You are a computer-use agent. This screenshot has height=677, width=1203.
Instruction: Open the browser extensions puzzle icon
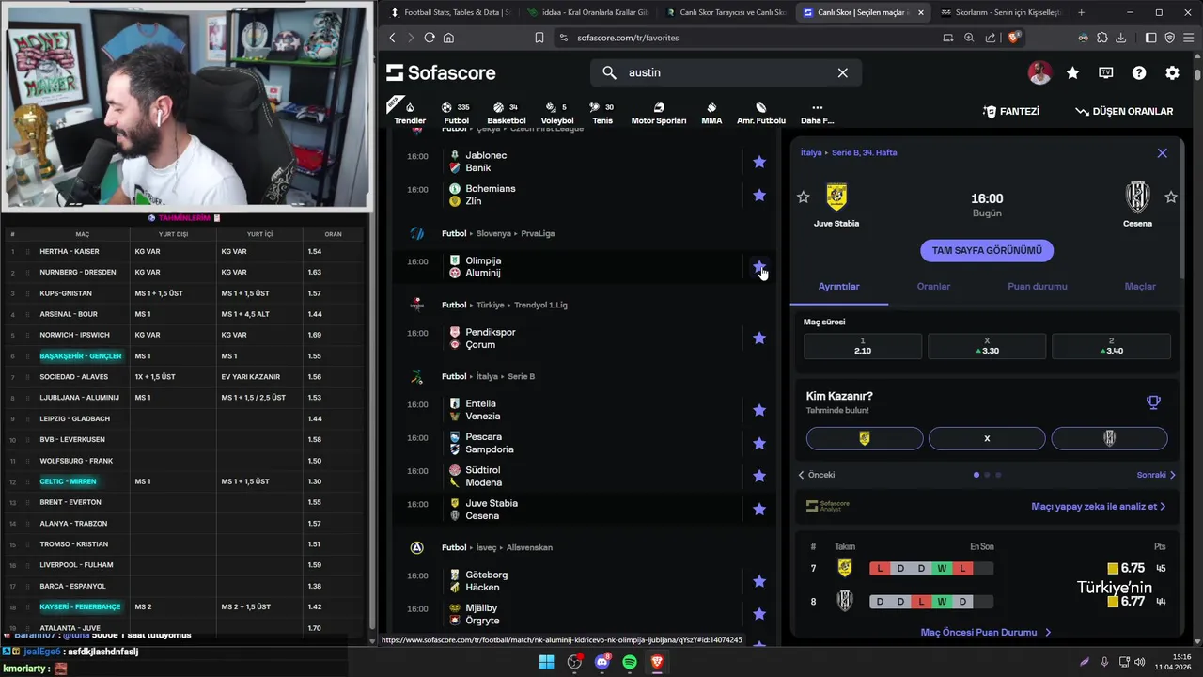(1101, 38)
